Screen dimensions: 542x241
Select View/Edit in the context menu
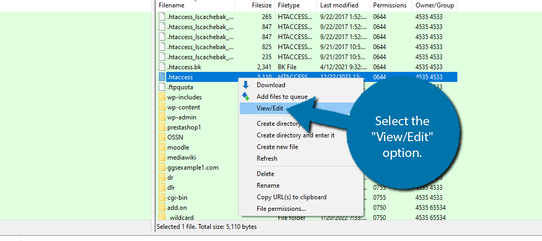pyautogui.click(x=270, y=108)
